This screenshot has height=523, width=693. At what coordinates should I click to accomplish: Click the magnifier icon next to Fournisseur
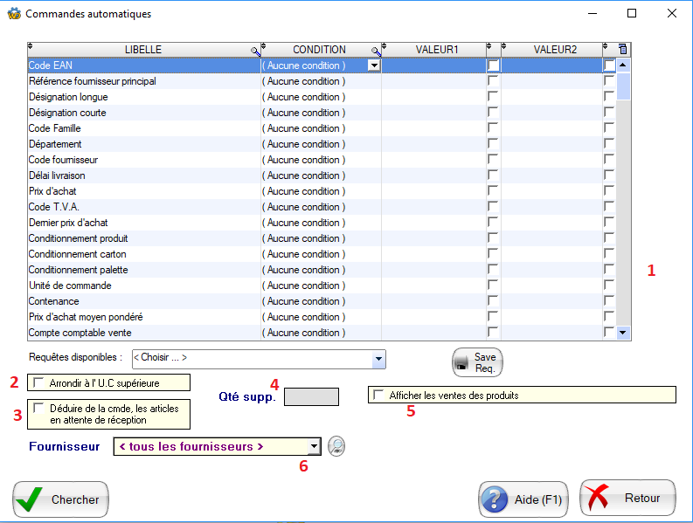[336, 446]
